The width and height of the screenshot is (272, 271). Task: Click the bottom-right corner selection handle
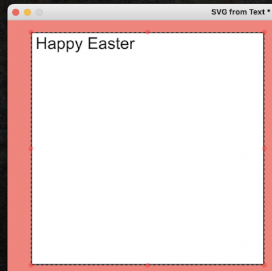pos(265,265)
